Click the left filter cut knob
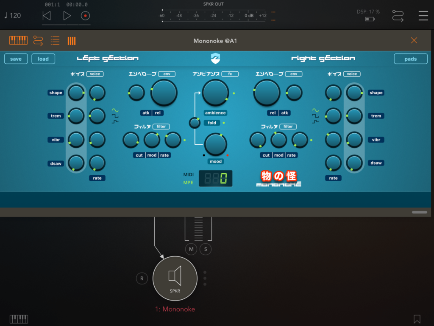 pyautogui.click(x=131, y=140)
